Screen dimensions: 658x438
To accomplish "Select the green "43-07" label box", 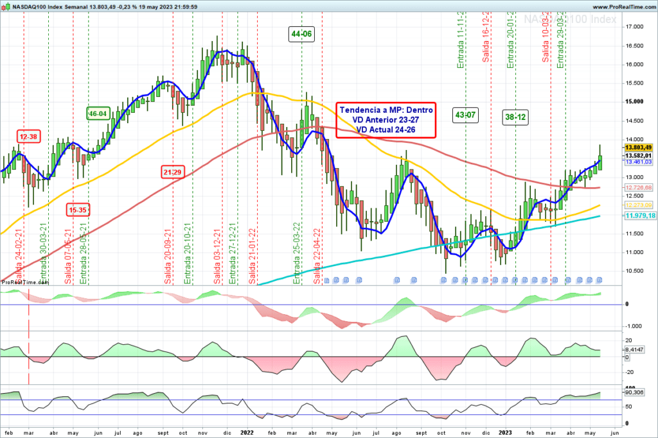I will click(x=465, y=115).
